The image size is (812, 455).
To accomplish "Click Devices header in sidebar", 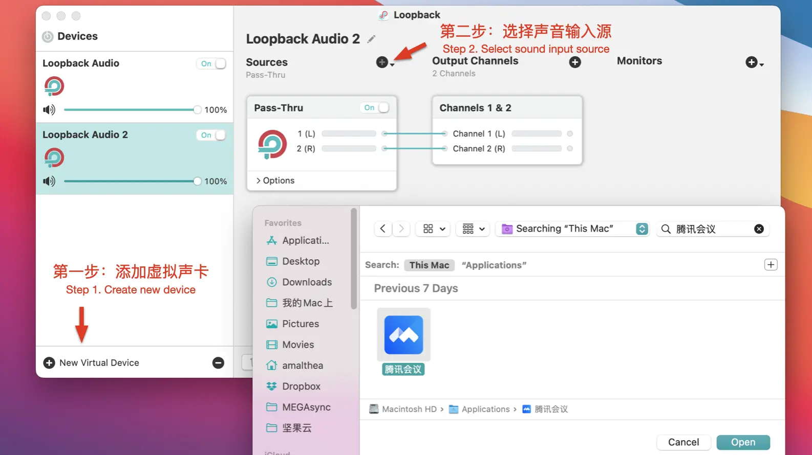I will (77, 36).
